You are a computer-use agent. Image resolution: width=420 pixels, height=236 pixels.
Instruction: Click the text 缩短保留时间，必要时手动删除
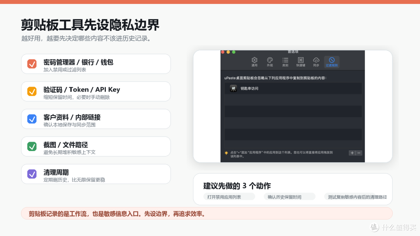click(x=77, y=97)
